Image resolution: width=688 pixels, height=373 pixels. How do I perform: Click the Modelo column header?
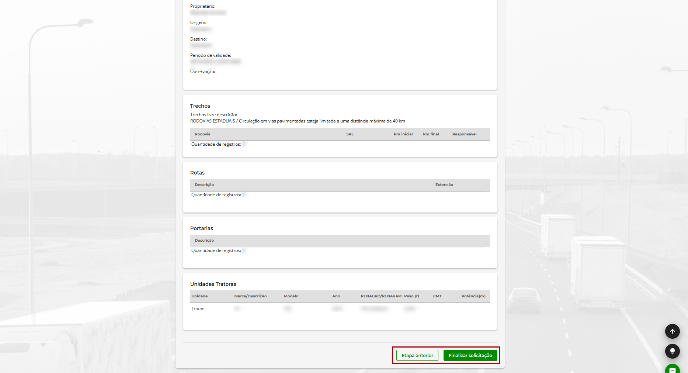point(291,296)
